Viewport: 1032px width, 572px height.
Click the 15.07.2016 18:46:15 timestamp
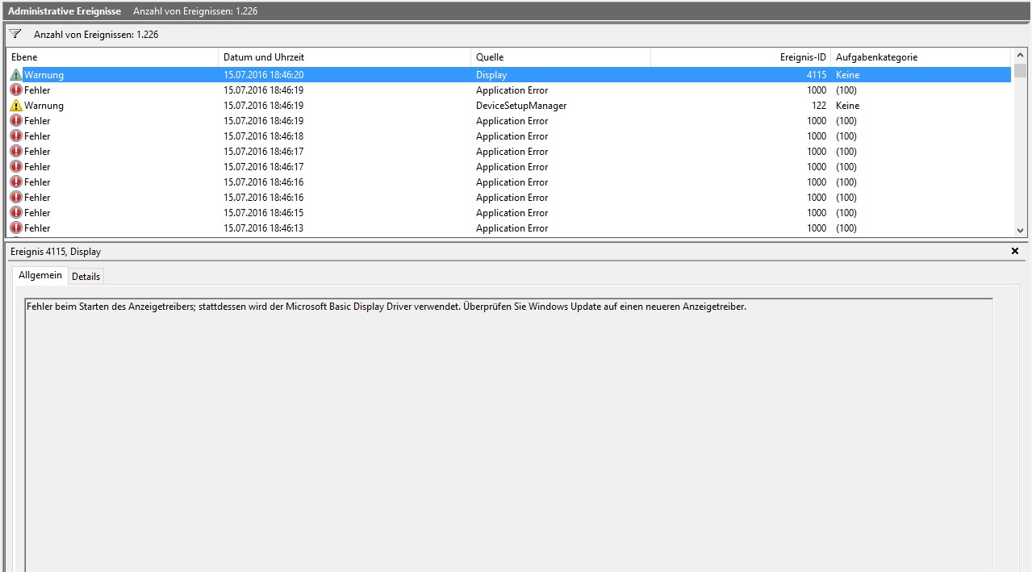264,213
